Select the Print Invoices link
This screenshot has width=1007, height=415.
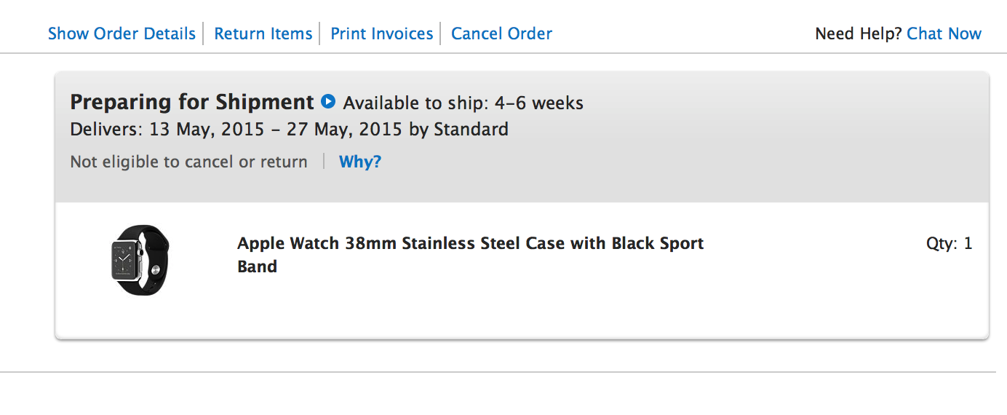point(381,33)
